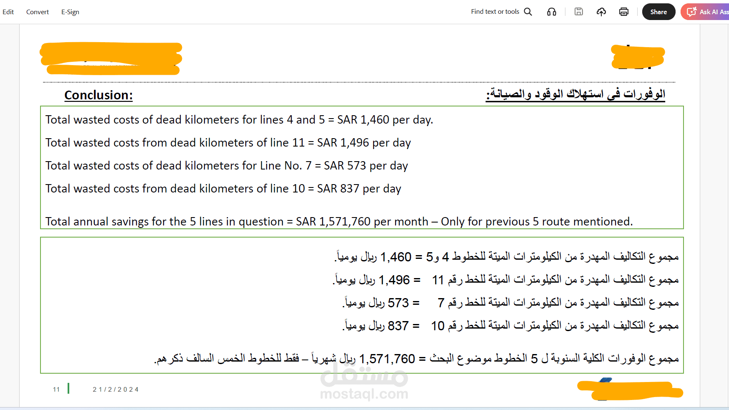Click the magnifying glass search icon
The width and height of the screenshot is (729, 410).
click(x=528, y=12)
